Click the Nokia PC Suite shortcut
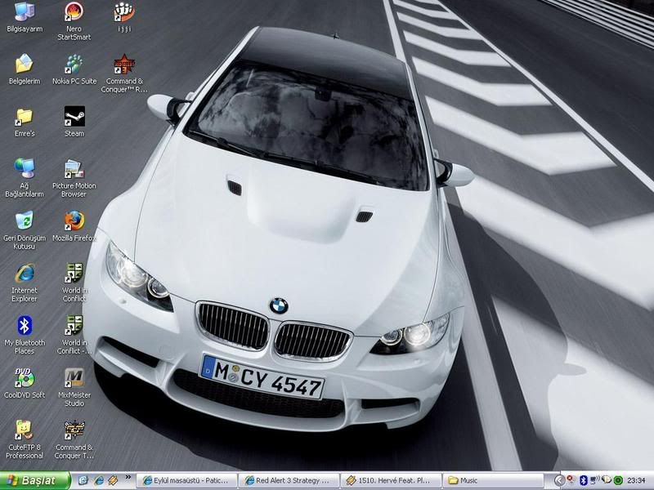654x490 pixels. tap(74, 65)
